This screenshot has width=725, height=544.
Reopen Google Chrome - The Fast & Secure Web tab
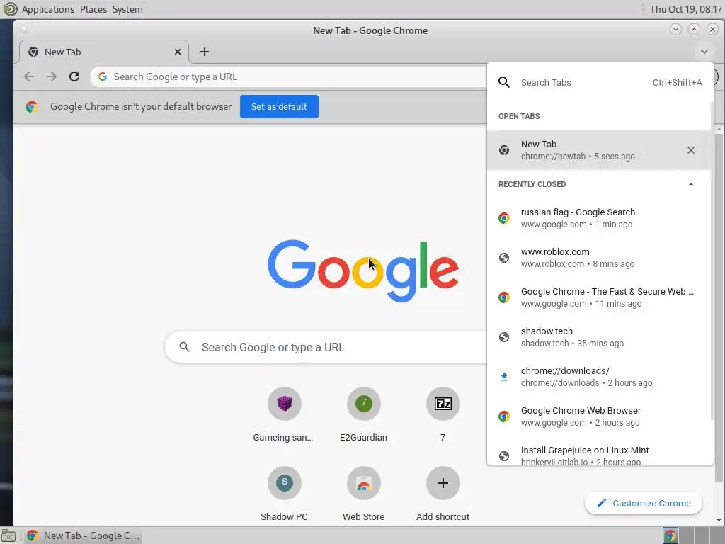pos(599,297)
